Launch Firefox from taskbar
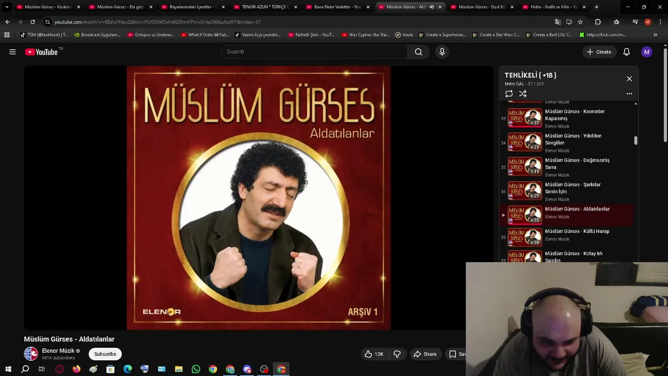The image size is (668, 376). 76,369
